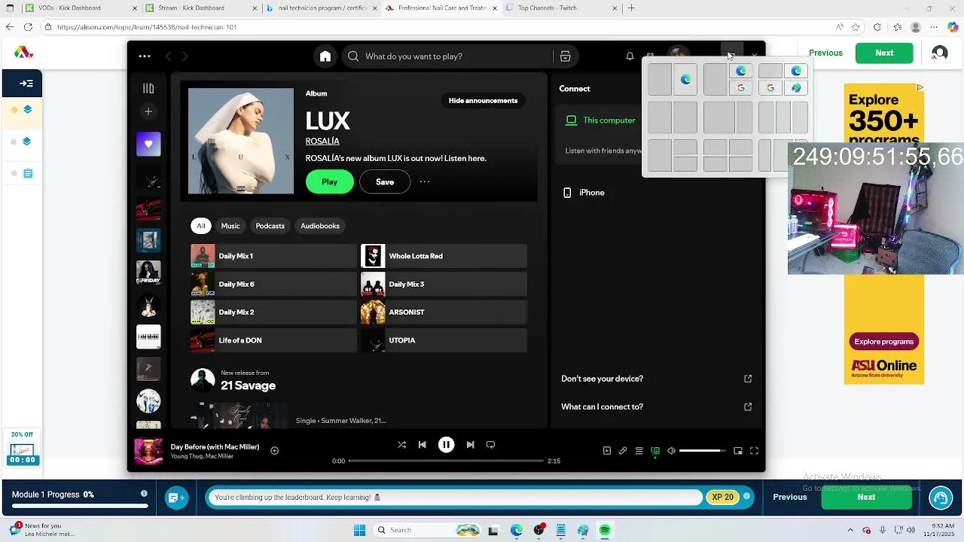The width and height of the screenshot is (964, 542).
Task: Open 21 Savage new release heading
Action: (x=248, y=385)
